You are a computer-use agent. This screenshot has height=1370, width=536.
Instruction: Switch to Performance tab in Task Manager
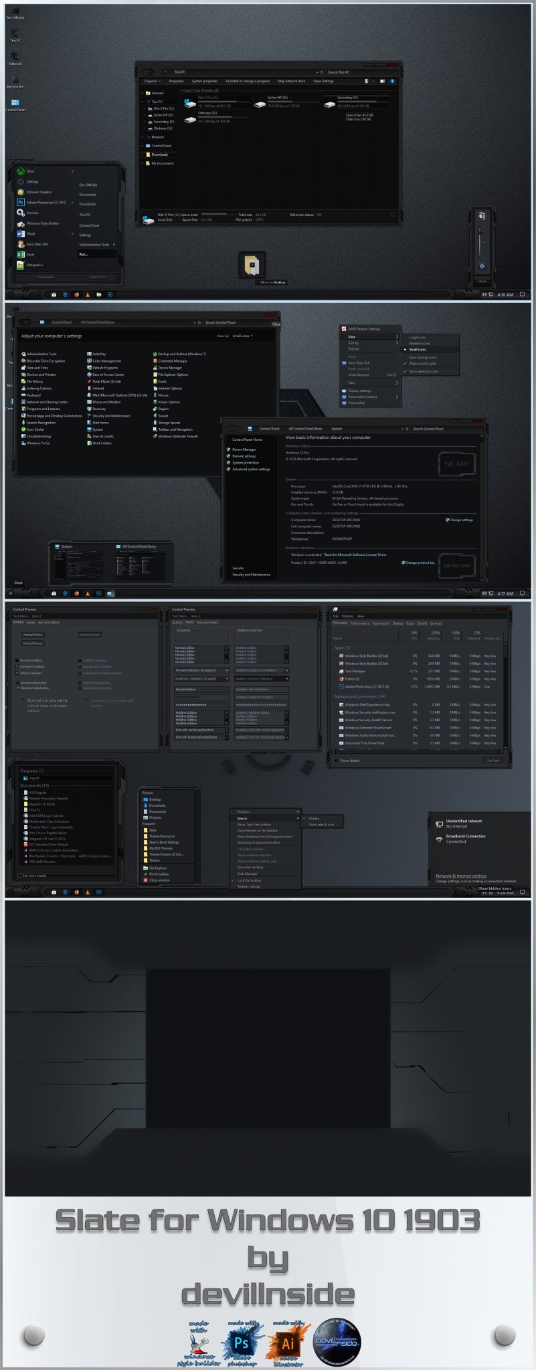tap(360, 623)
